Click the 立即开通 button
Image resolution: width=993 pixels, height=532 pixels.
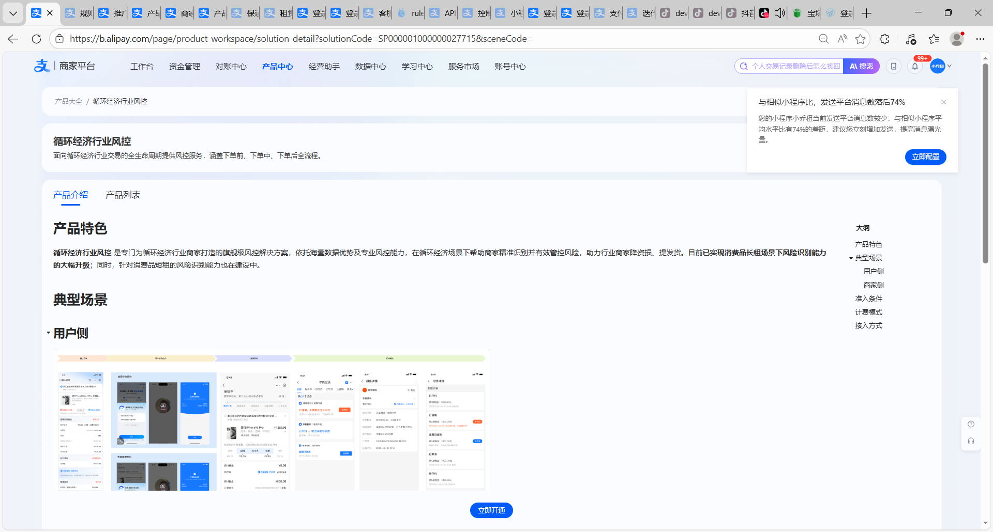pyautogui.click(x=491, y=510)
